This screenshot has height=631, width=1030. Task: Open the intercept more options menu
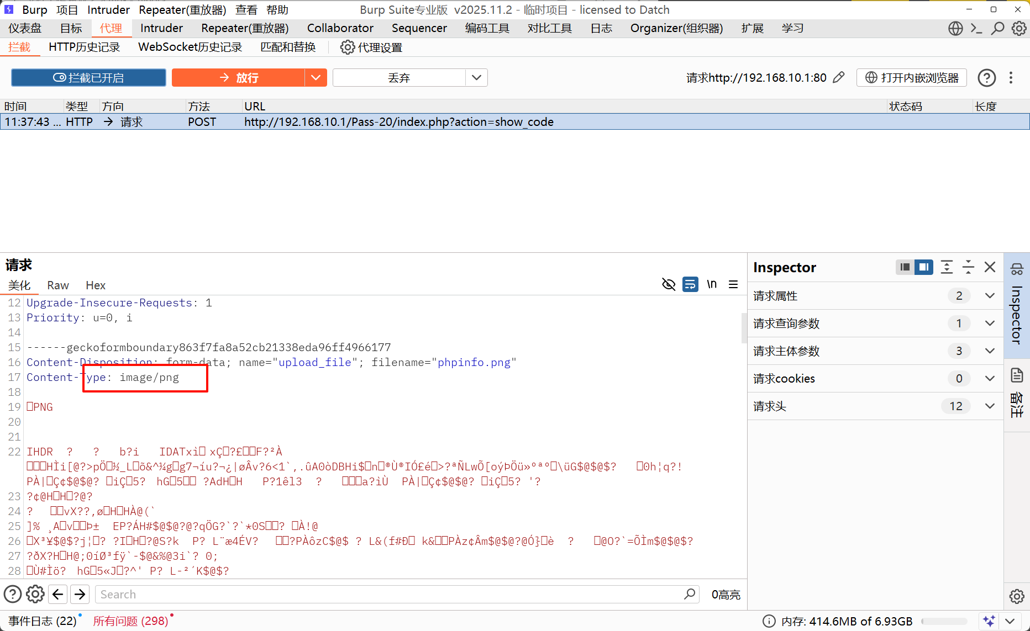1011,78
